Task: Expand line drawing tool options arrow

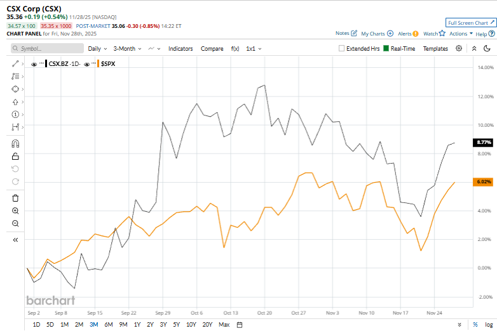Action: (22, 64)
